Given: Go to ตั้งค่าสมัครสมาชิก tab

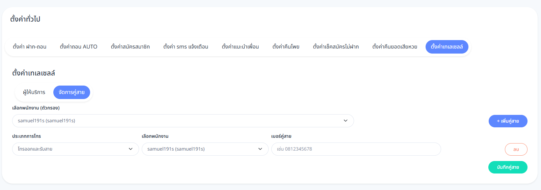Looking at the screenshot, I should point(130,47).
